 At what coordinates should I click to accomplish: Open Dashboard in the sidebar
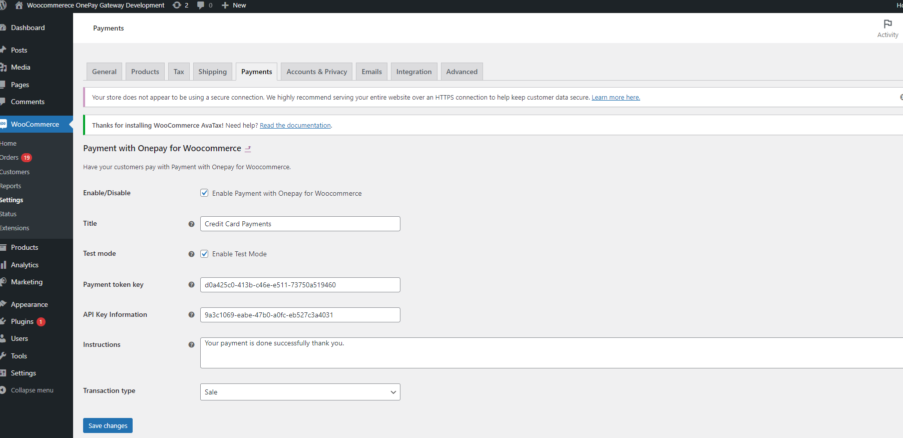coord(28,28)
